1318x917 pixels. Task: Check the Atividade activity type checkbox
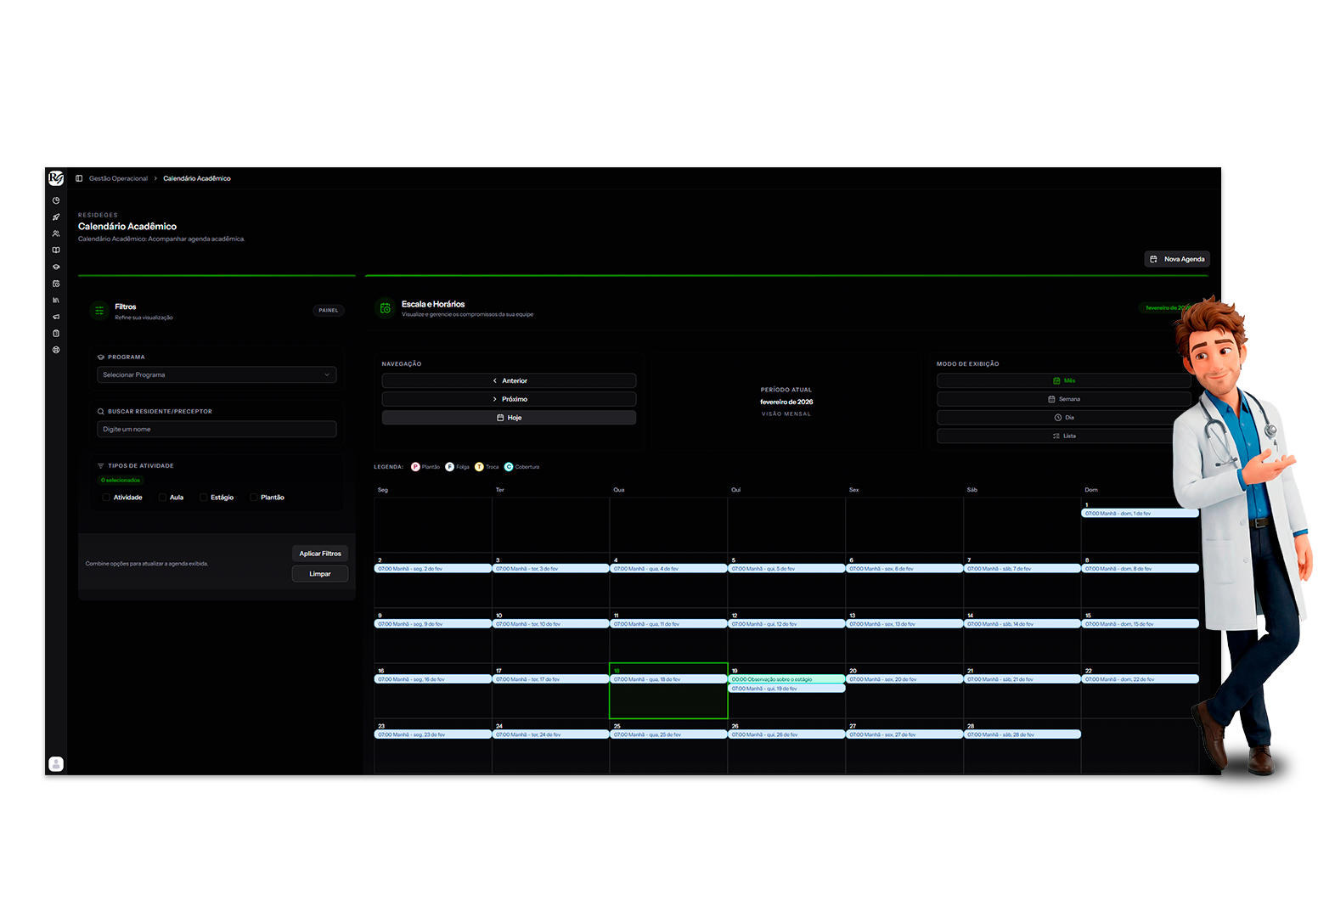pos(106,498)
